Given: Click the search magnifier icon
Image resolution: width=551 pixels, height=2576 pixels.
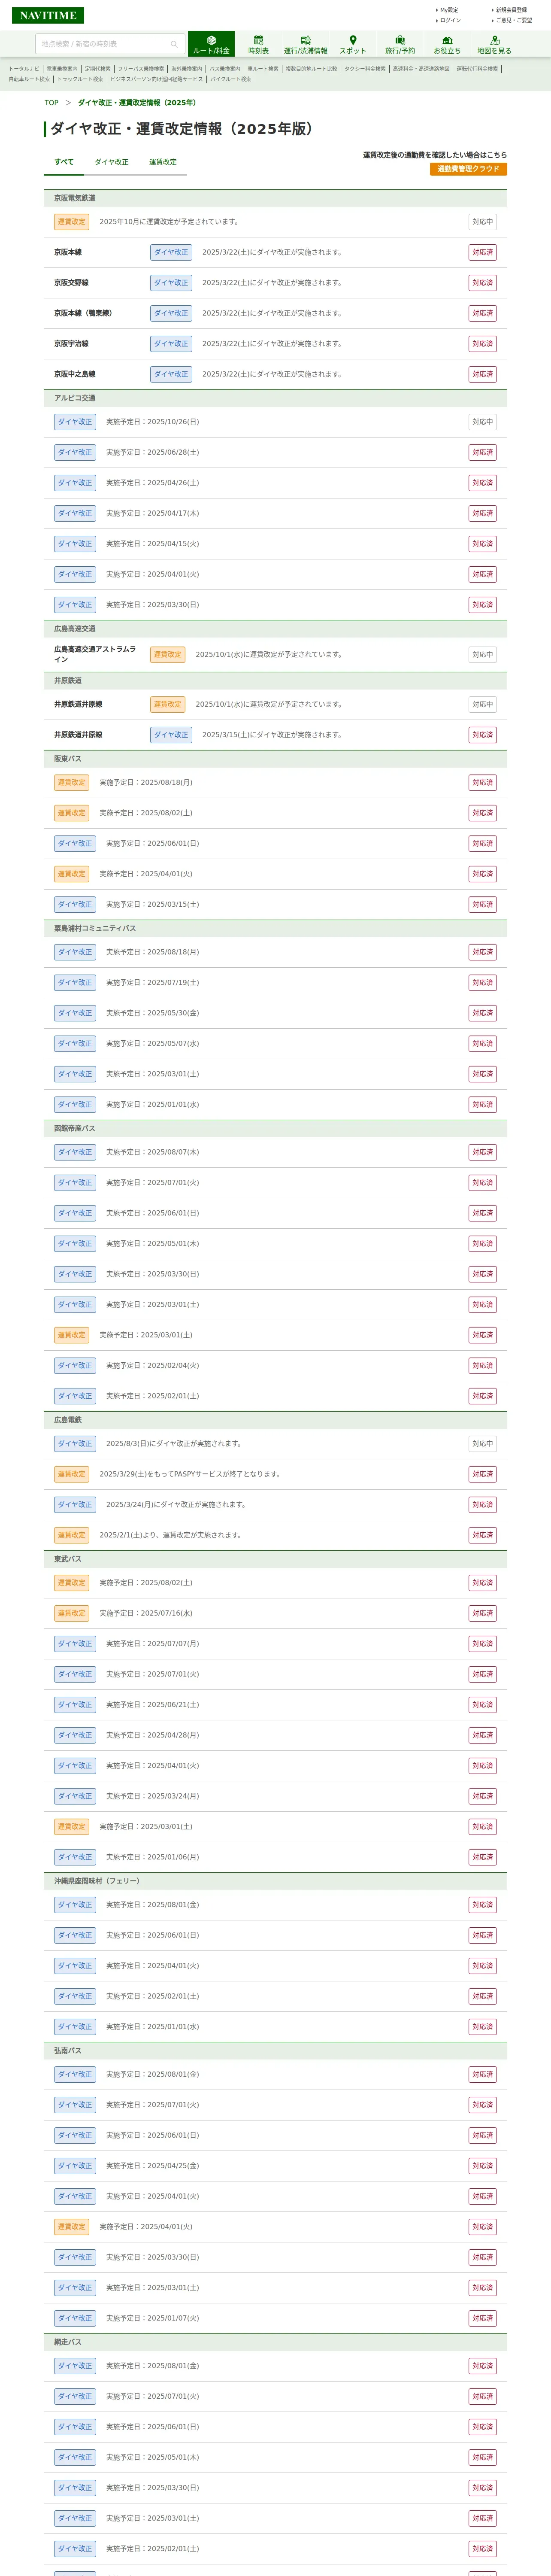Looking at the screenshot, I should (174, 44).
